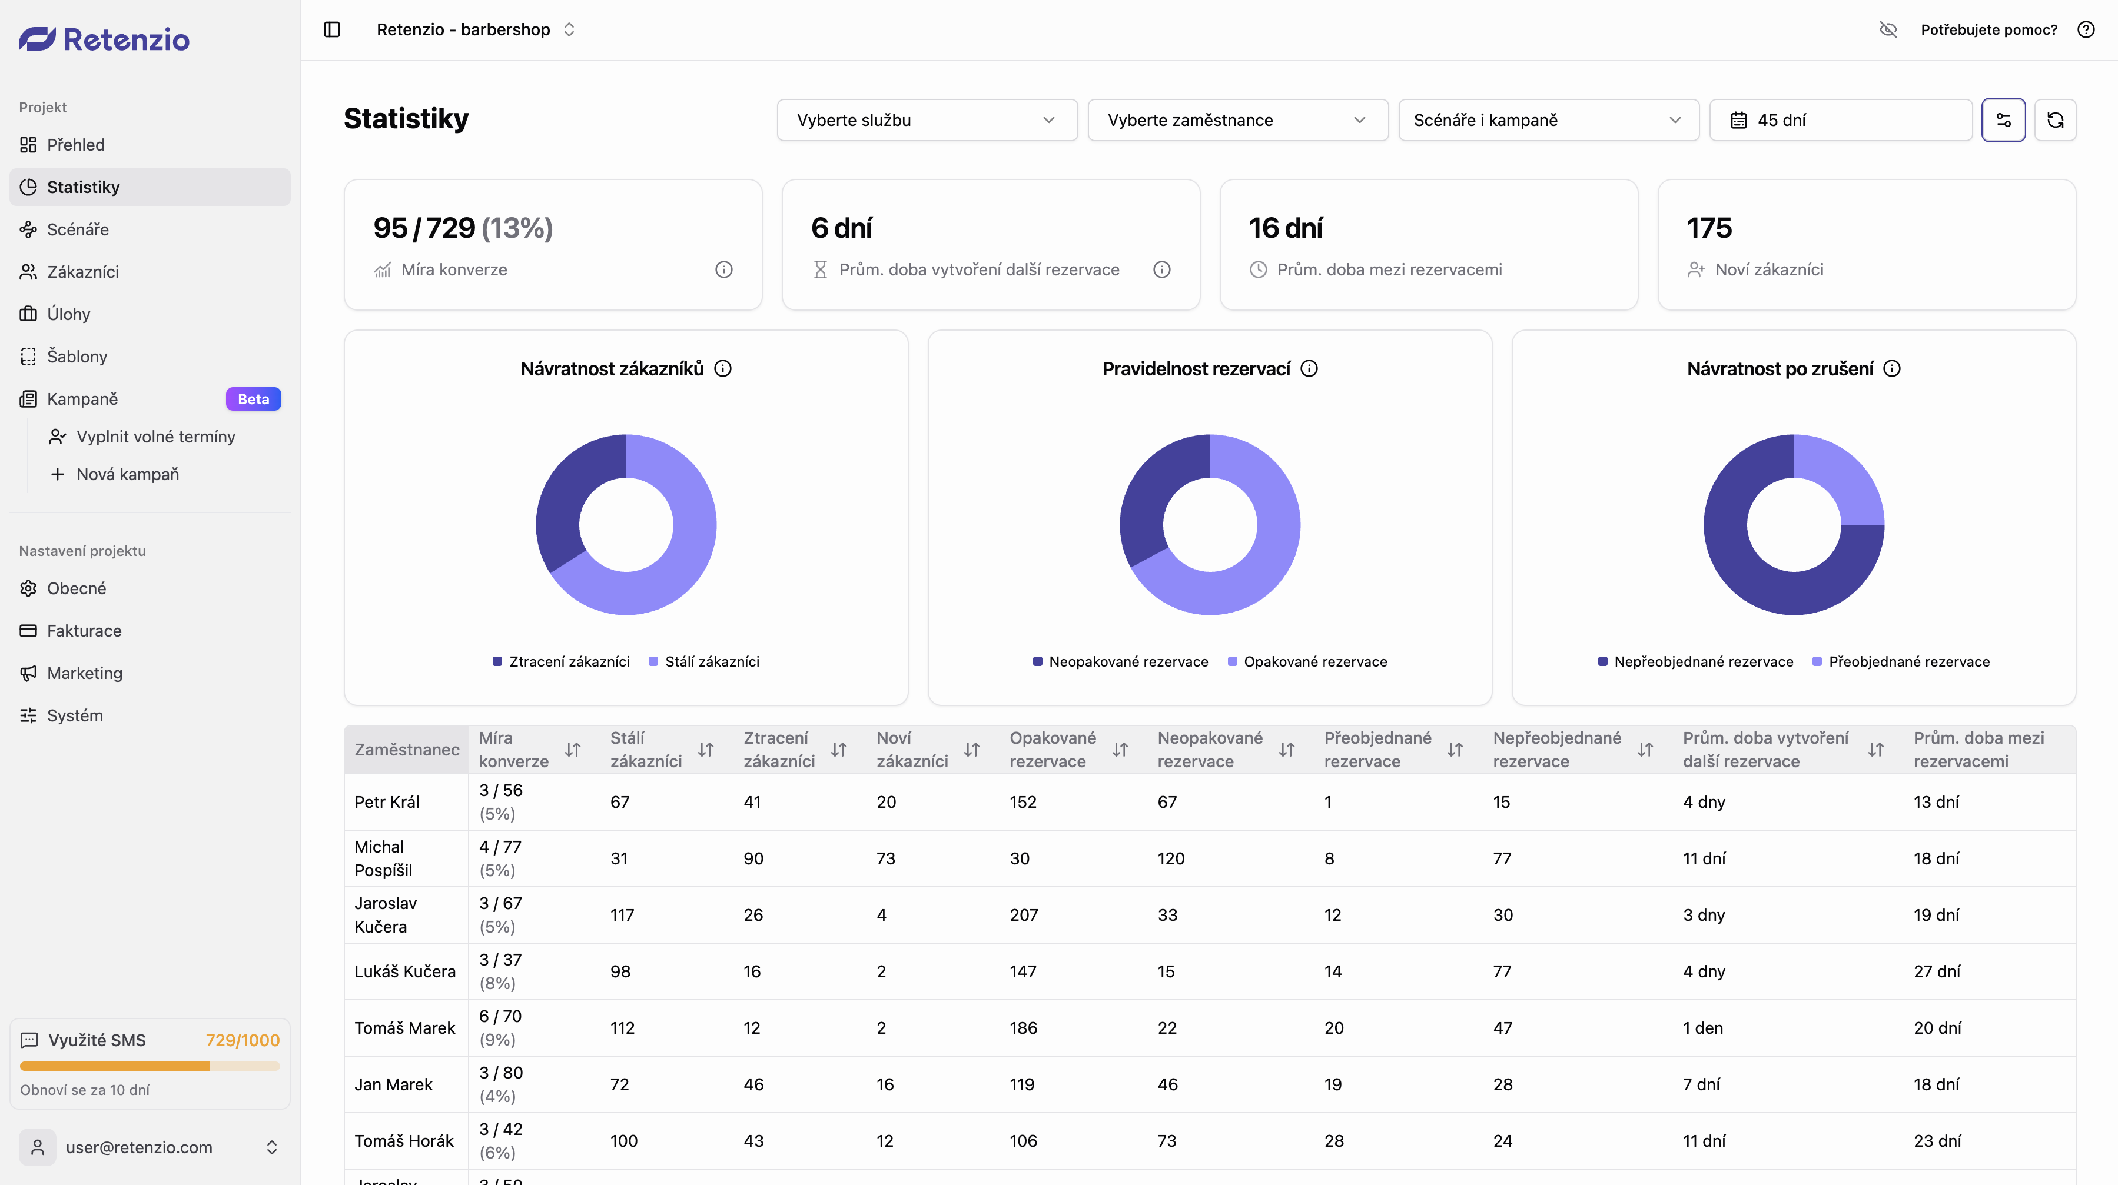Screen dimensions: 2118x1185
Task: Open Zákazníci in the sidebar
Action: click(x=82, y=272)
